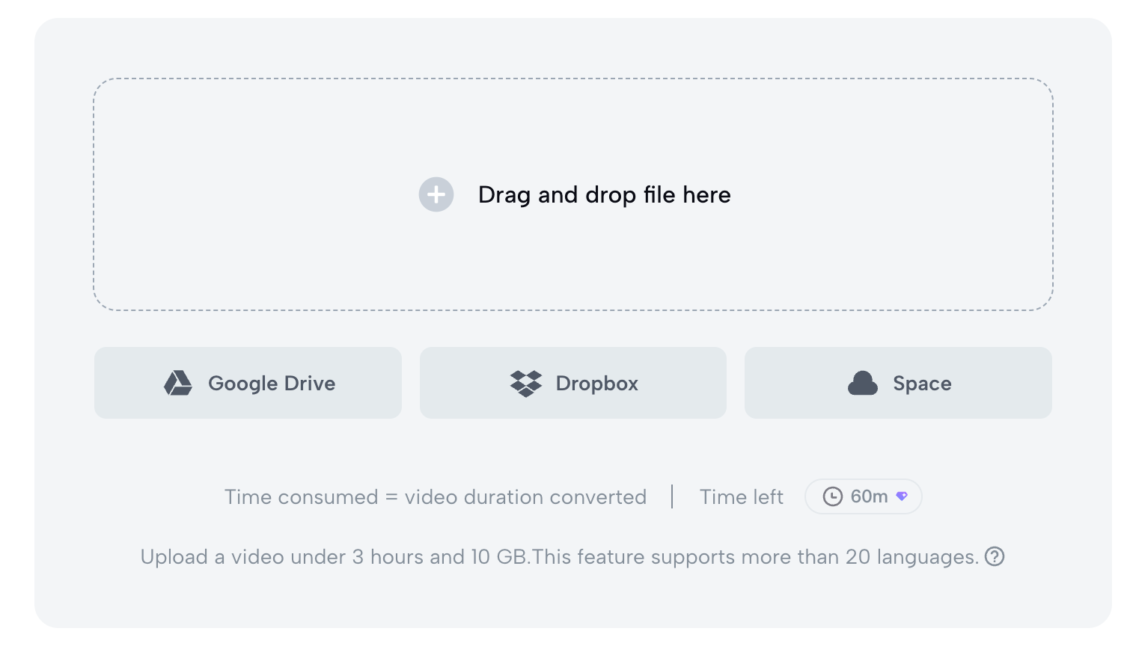Click the Dropbox icon
Screen dimensions: 1136x649
(526, 383)
